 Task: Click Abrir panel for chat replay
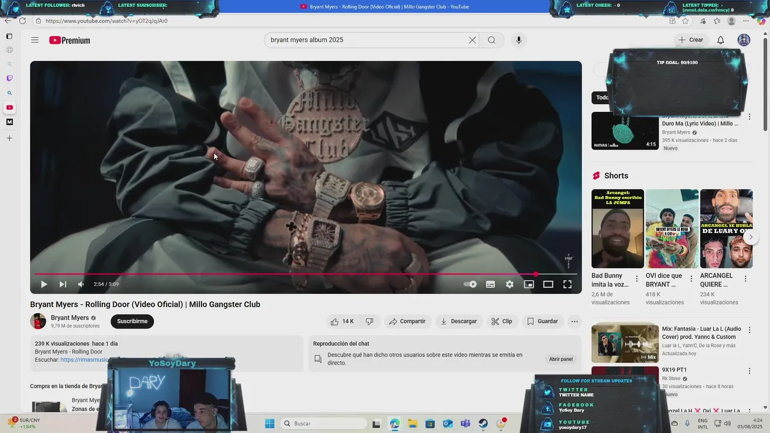point(561,359)
